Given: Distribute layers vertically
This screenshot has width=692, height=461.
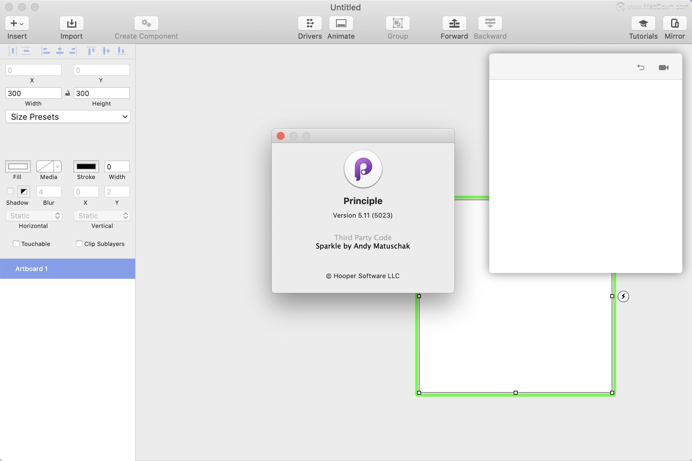Looking at the screenshot, I should (26, 51).
